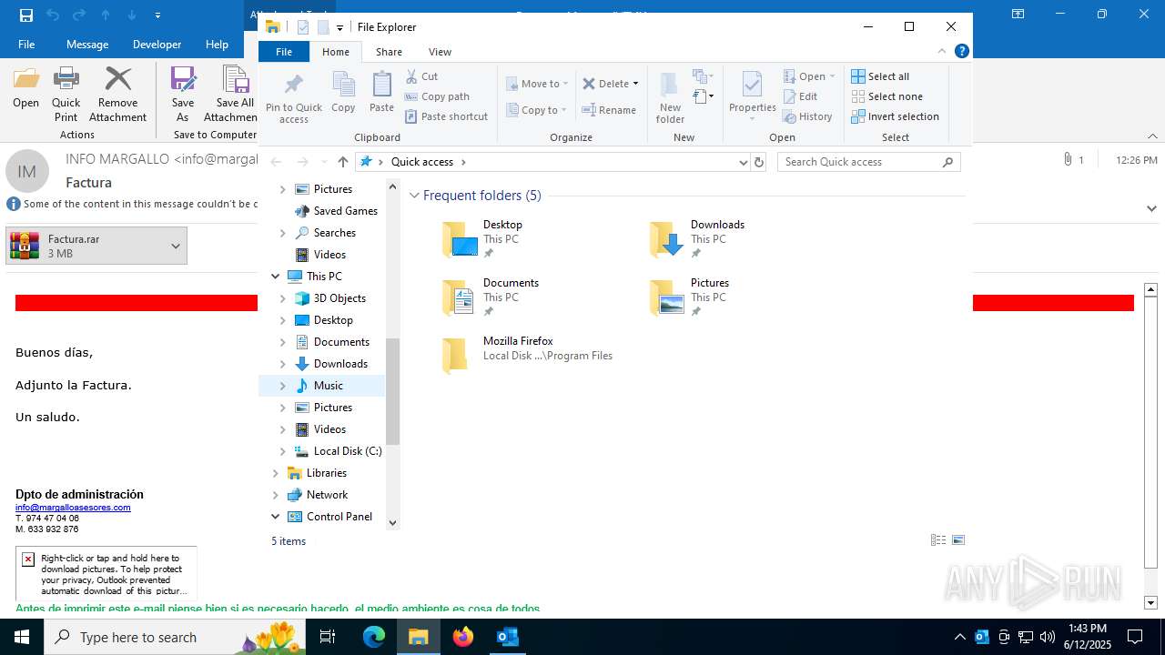Open Outlook Help tab
This screenshot has height=655, width=1165.
point(217,44)
